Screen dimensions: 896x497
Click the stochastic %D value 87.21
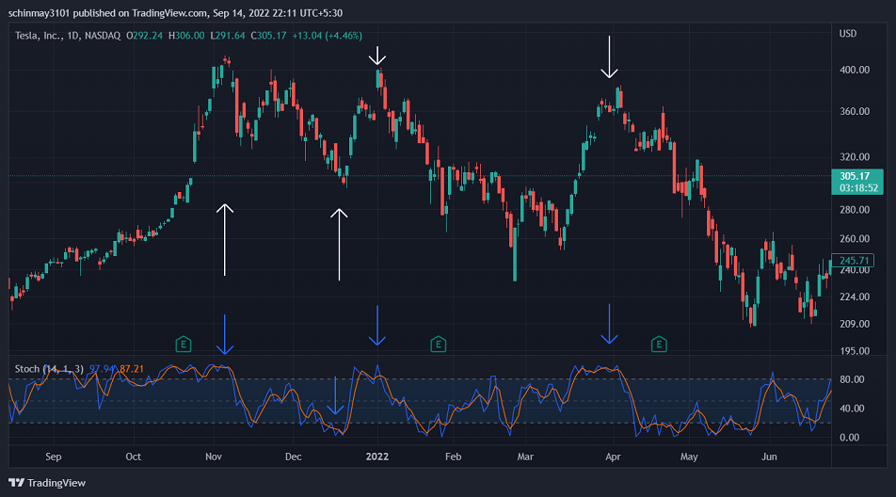(132, 369)
